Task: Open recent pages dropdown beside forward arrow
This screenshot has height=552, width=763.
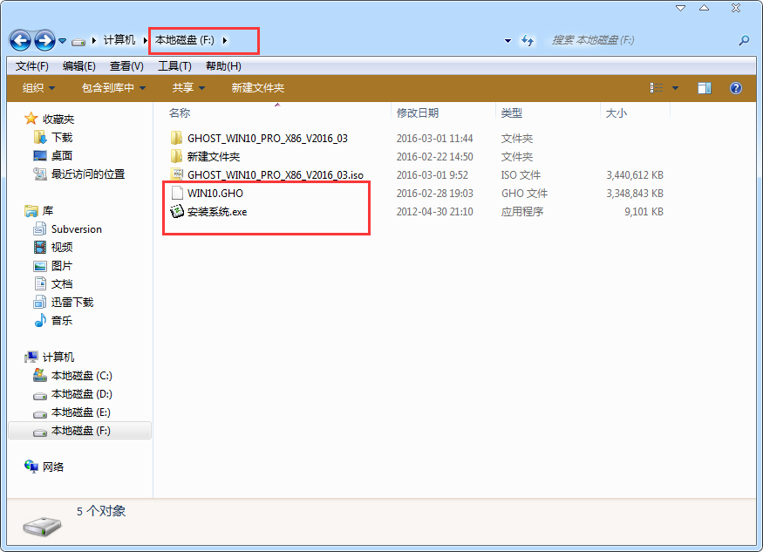Action: click(x=61, y=40)
